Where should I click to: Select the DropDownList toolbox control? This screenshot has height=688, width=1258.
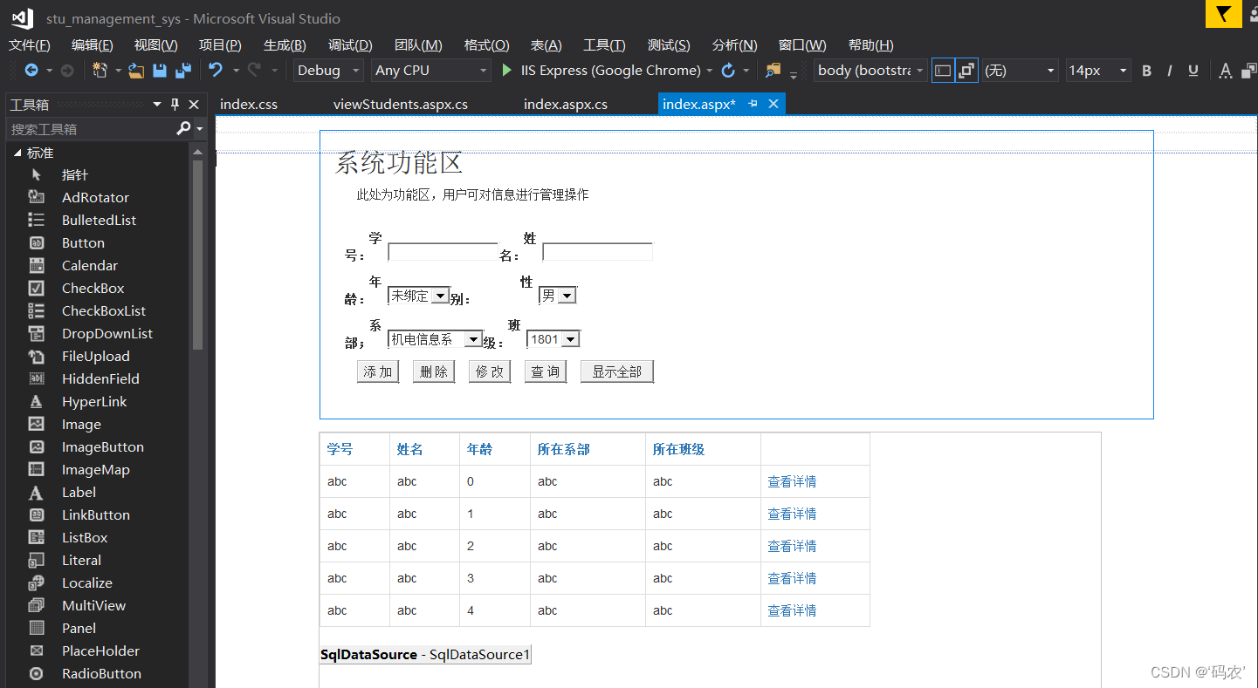107,334
